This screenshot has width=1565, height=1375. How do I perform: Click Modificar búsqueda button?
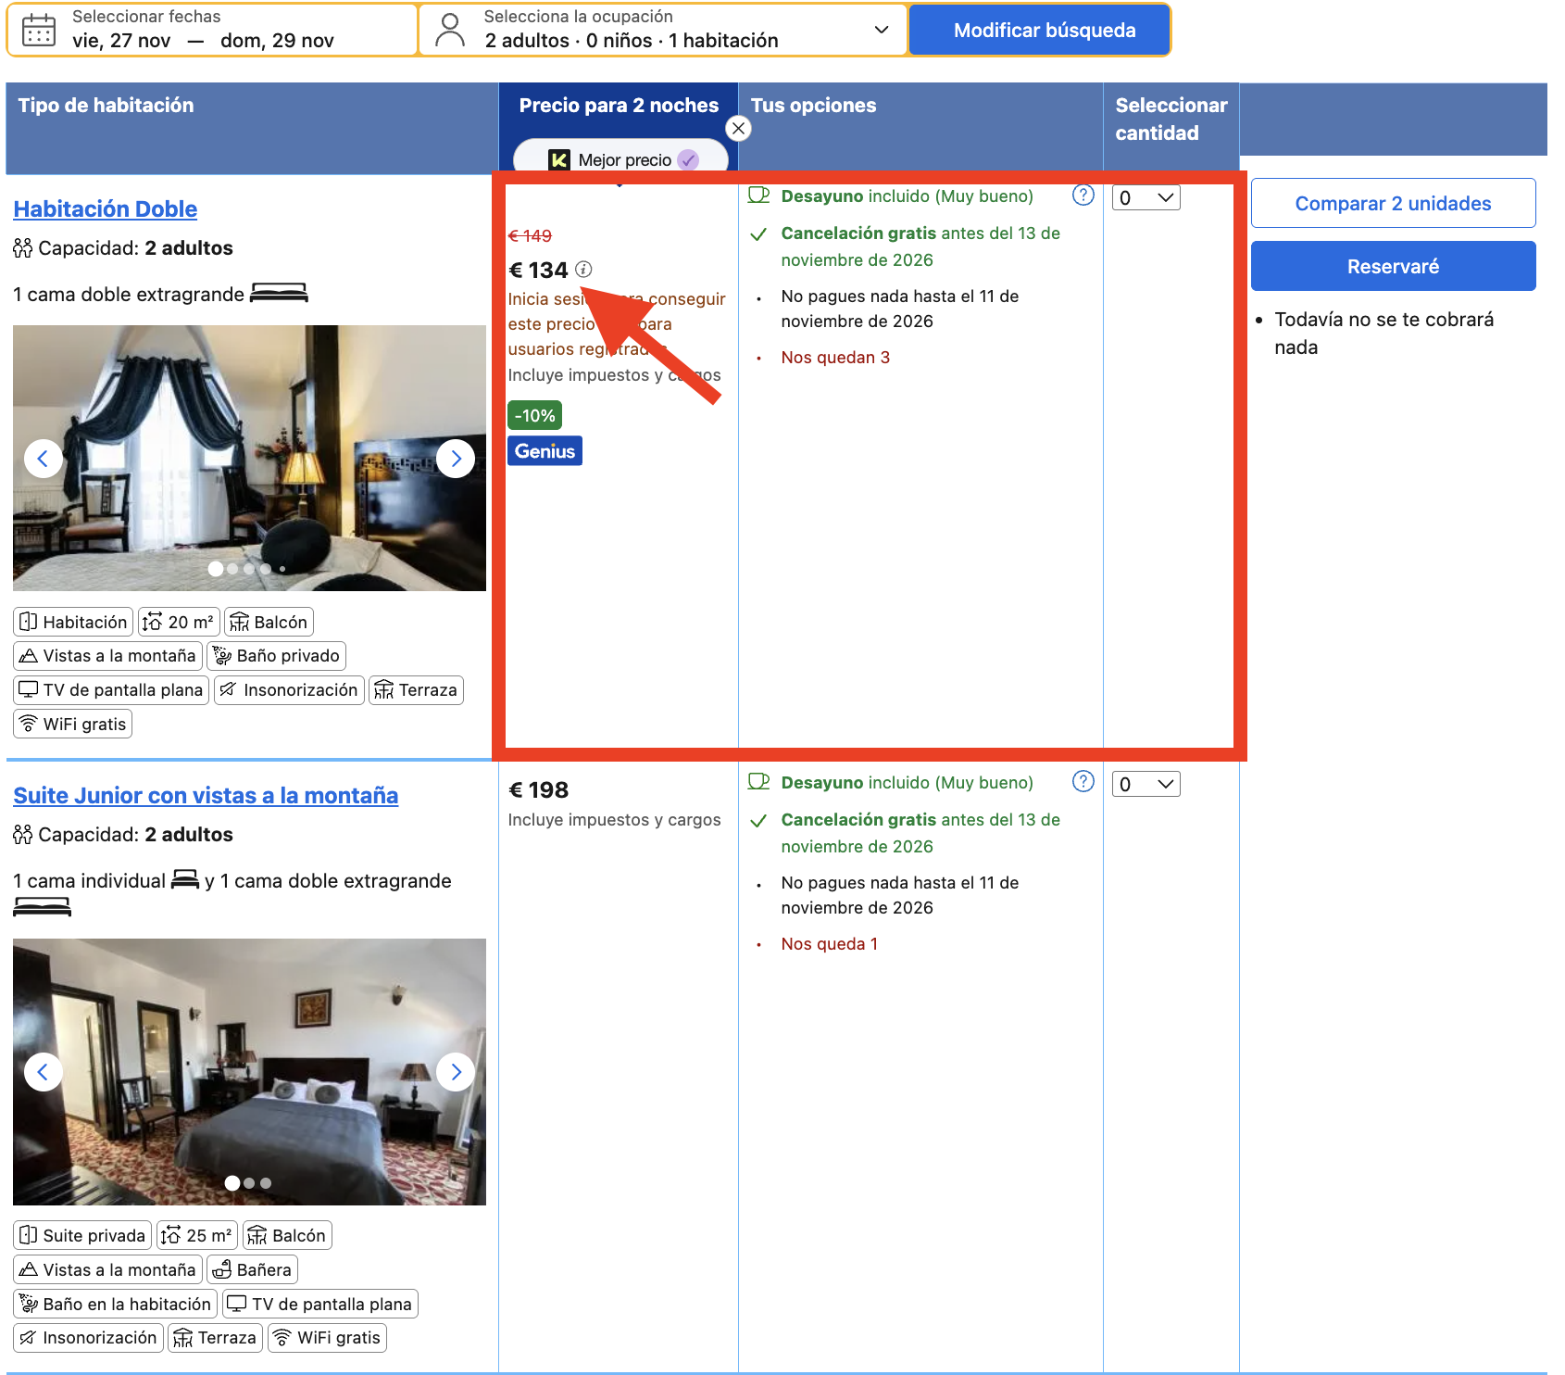(x=1040, y=30)
